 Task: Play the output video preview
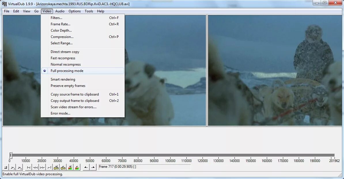[x=20, y=167]
